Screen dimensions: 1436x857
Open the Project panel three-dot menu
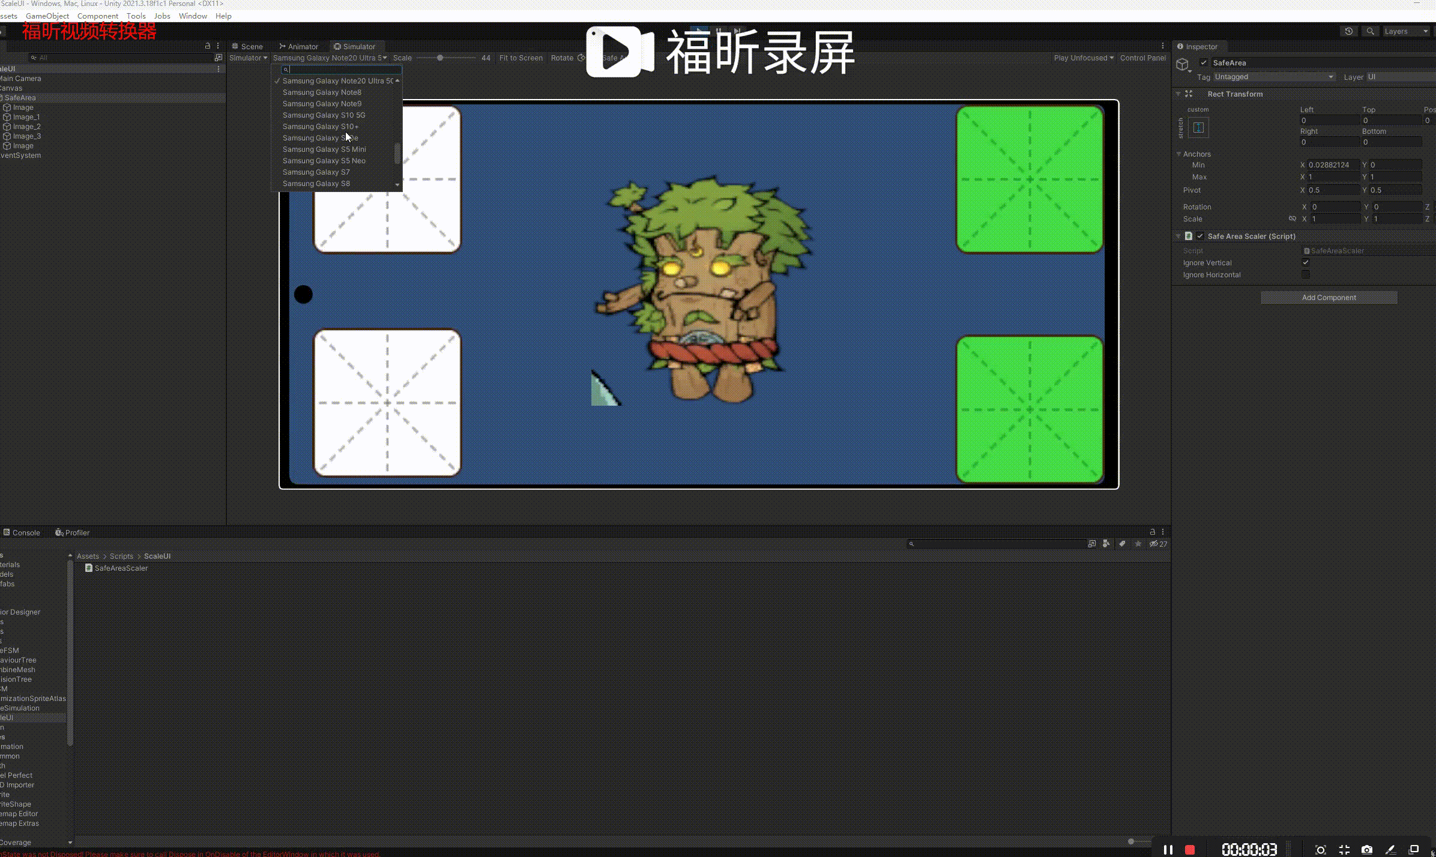pyautogui.click(x=1163, y=532)
